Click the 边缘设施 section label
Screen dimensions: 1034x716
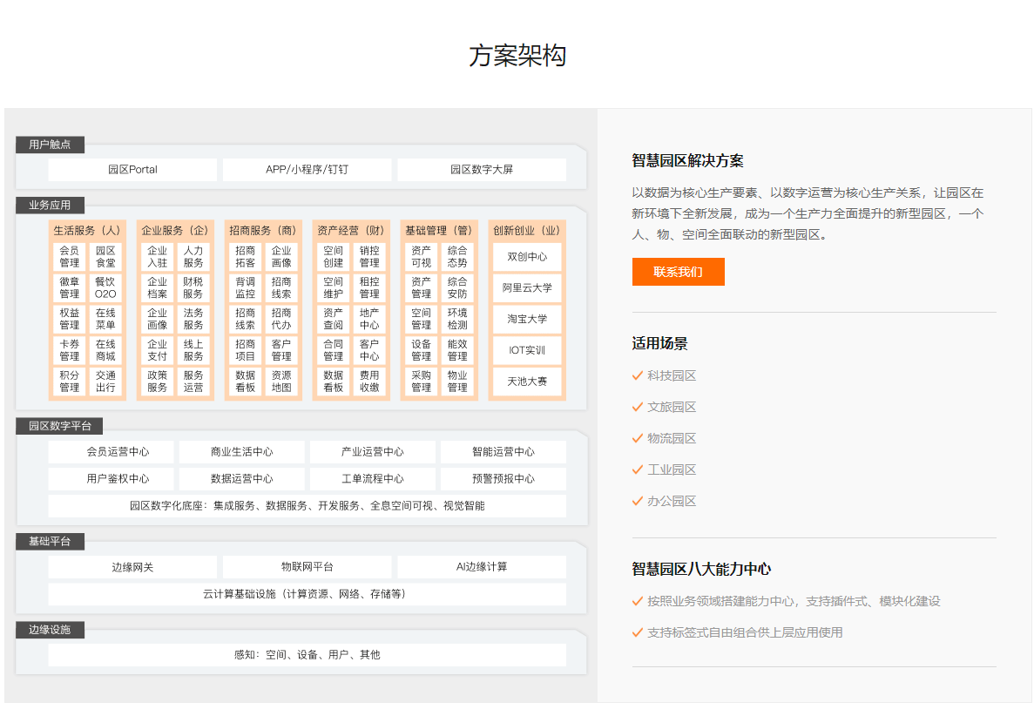tap(49, 630)
